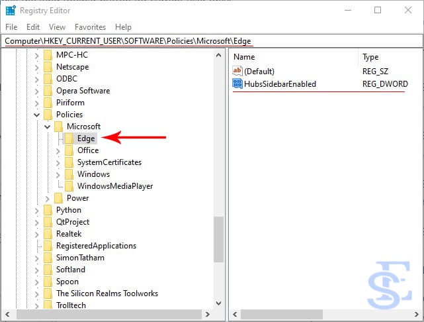
Task: Select the Python folder icon
Action: (48, 210)
